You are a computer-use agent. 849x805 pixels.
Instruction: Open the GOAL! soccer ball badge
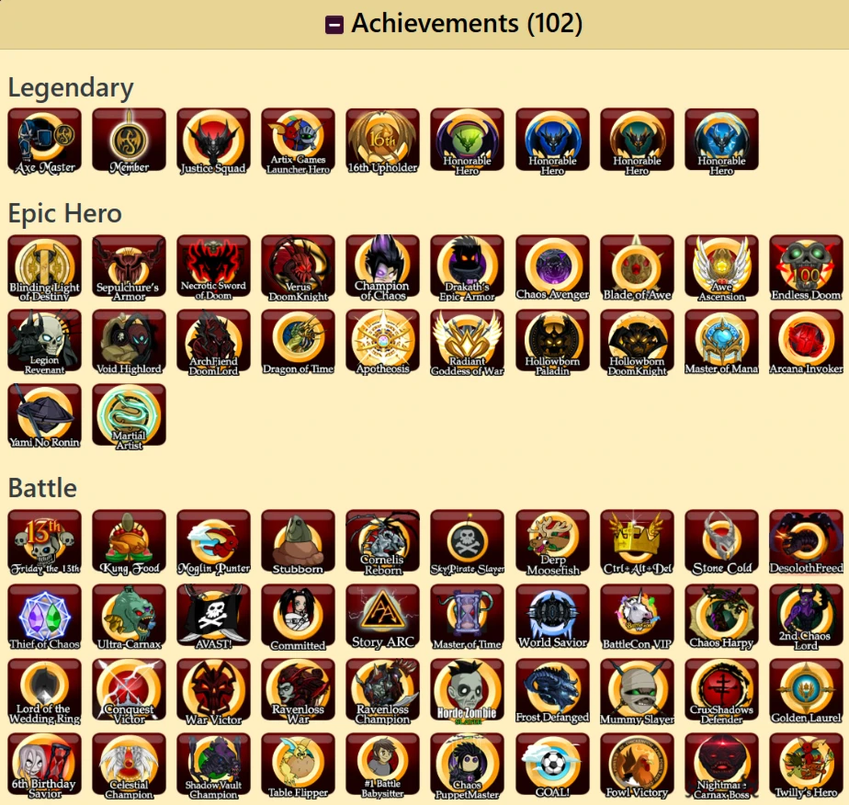(552, 766)
